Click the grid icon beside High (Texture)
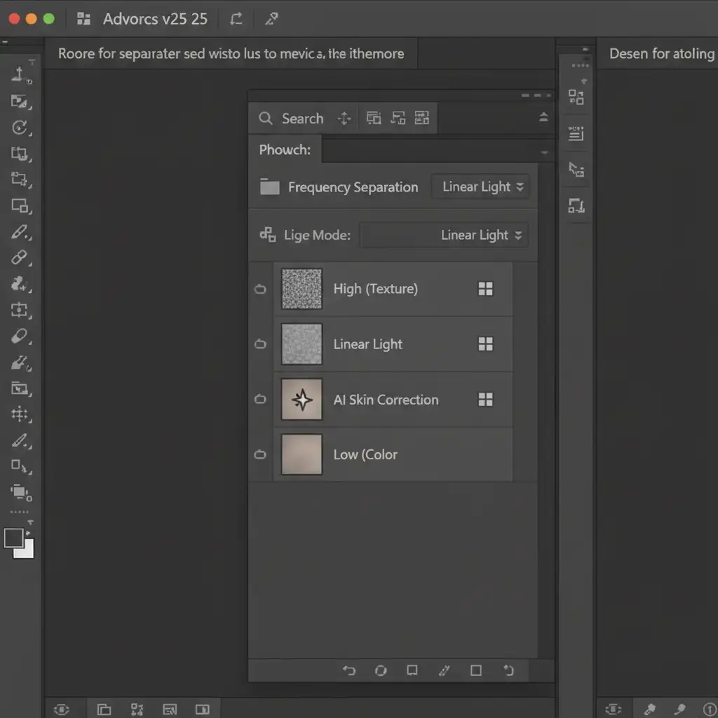718x718 pixels. 485,289
